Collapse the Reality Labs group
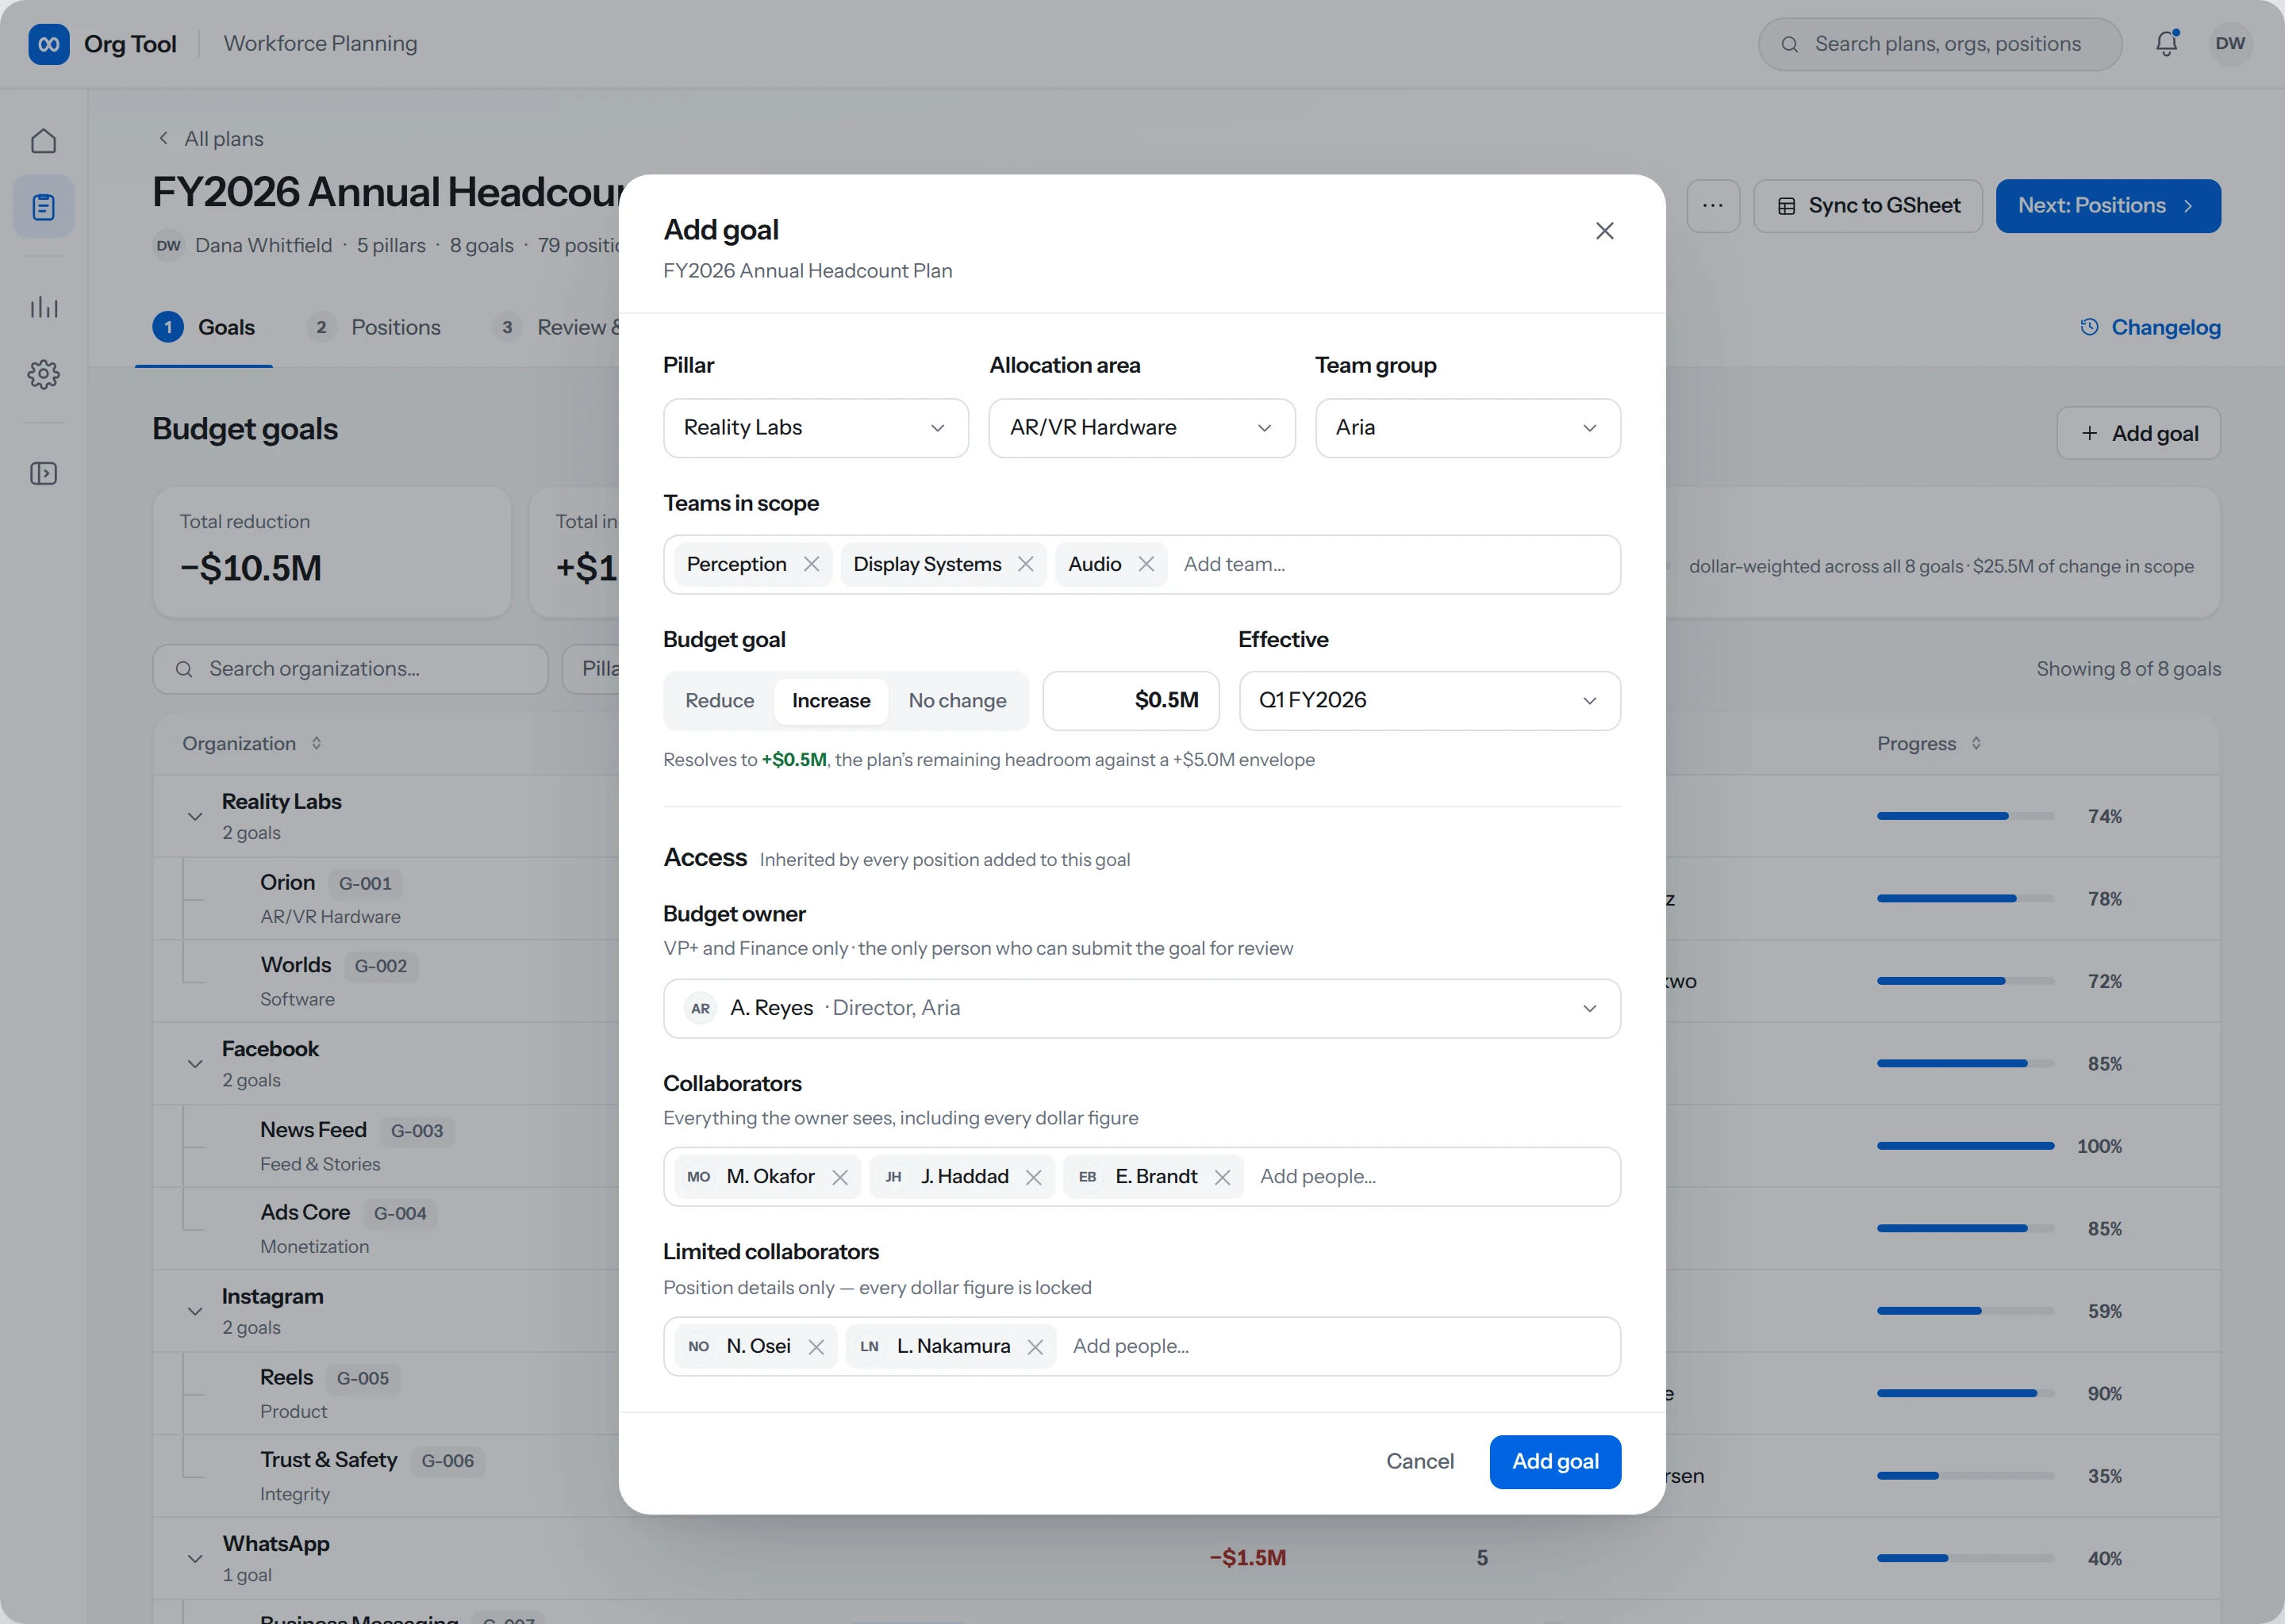Image resolution: width=2285 pixels, height=1624 pixels. (195, 817)
